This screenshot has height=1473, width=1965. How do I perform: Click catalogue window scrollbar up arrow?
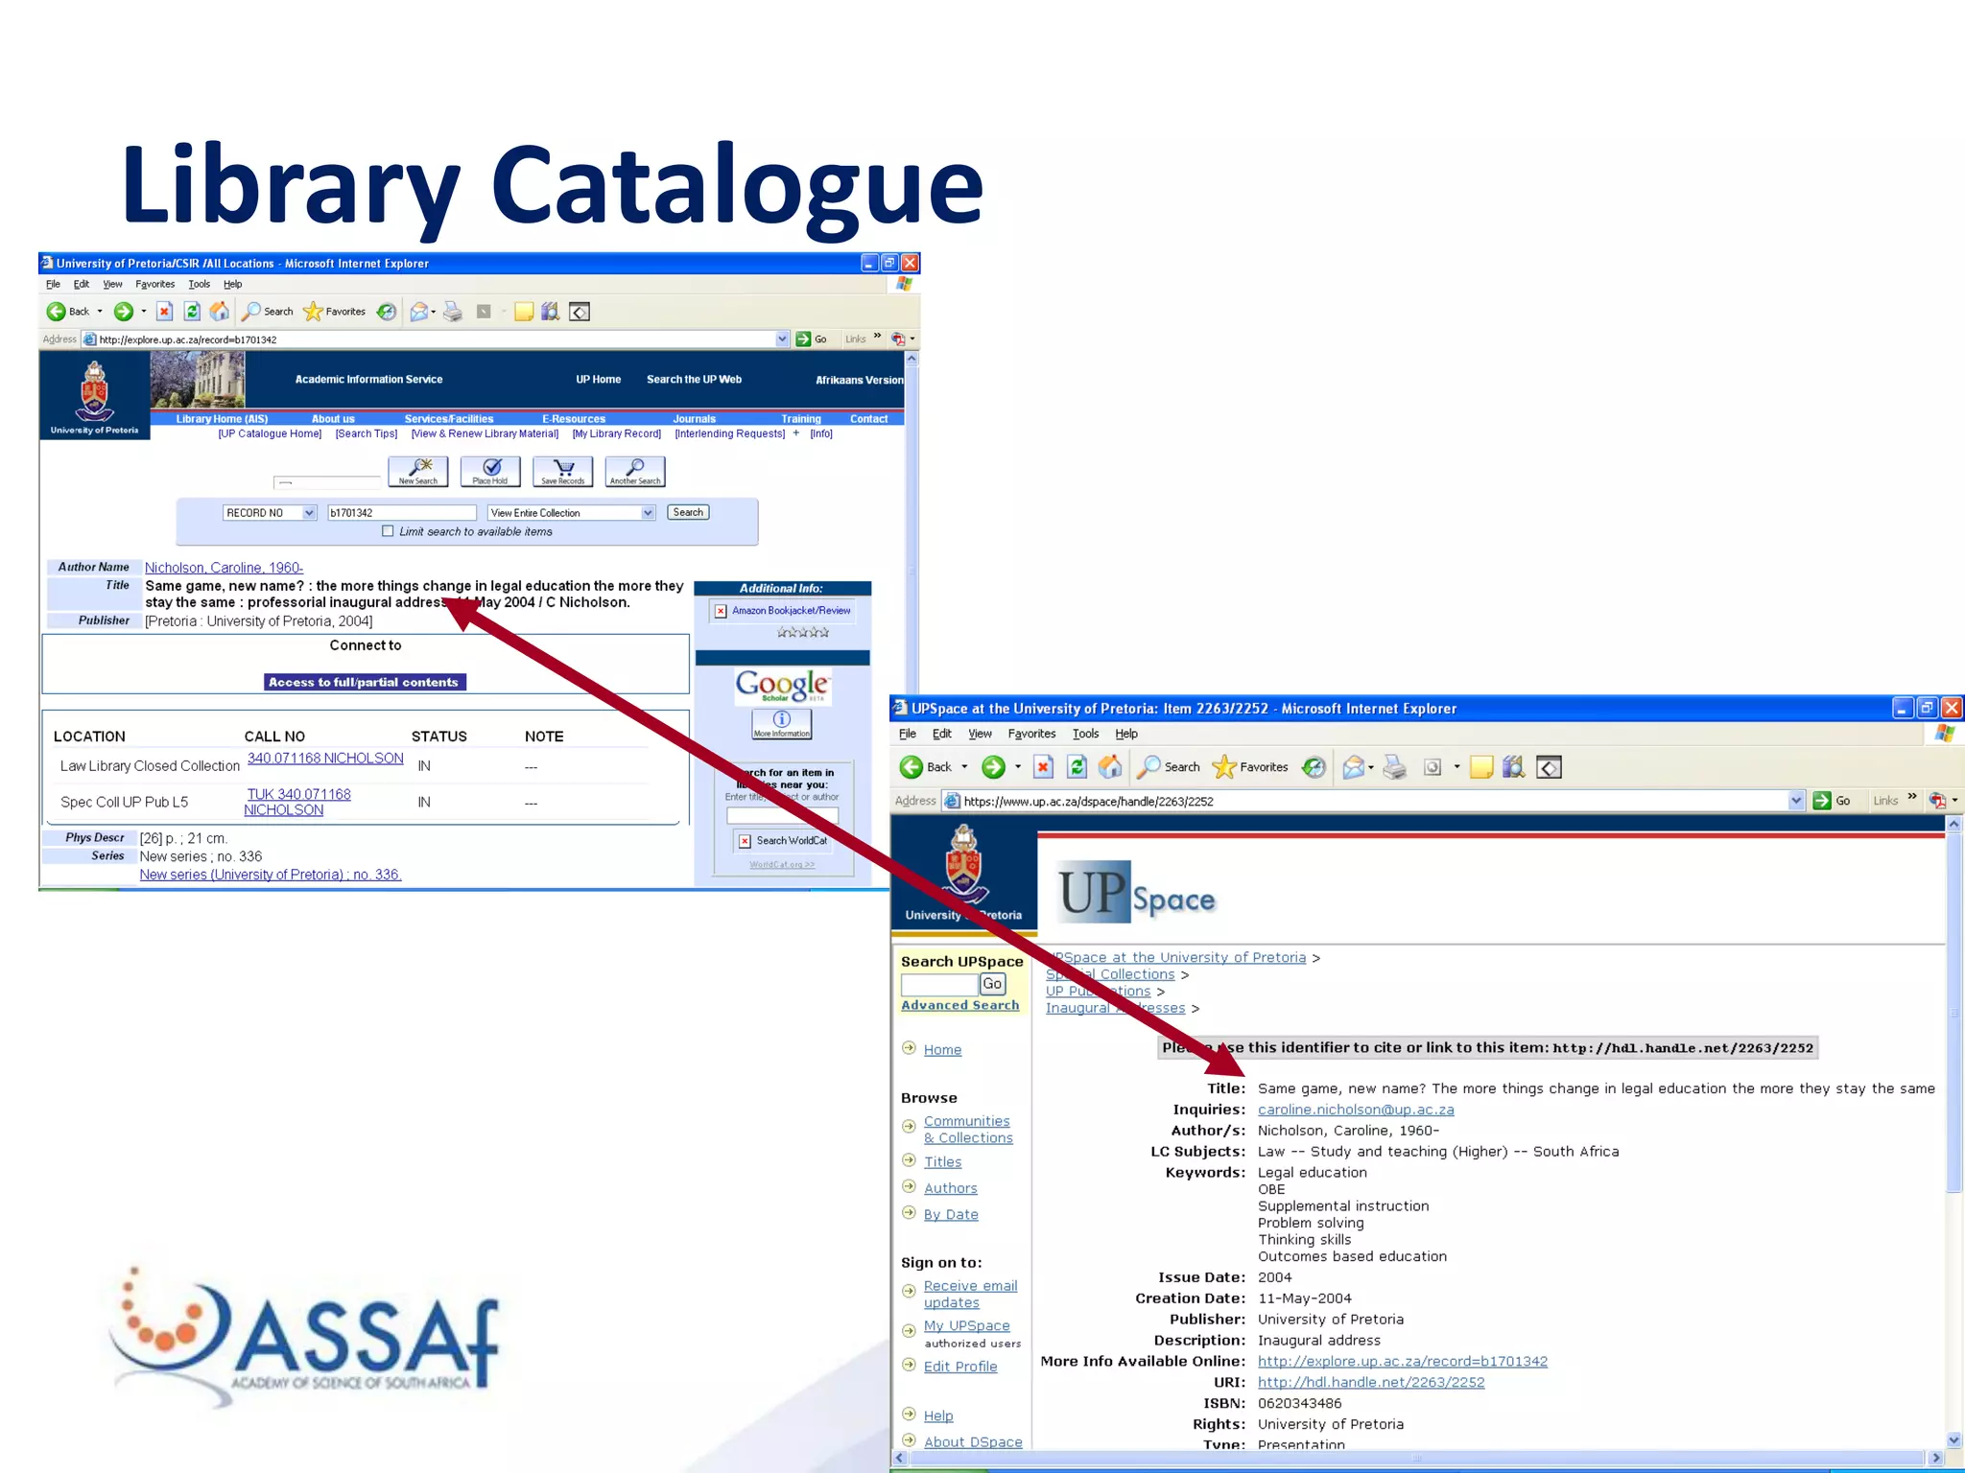click(x=911, y=358)
